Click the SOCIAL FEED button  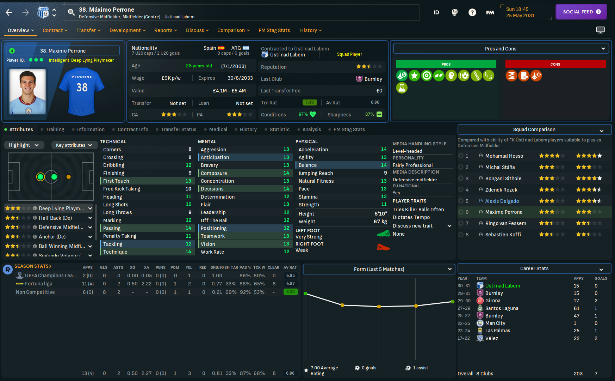point(581,12)
